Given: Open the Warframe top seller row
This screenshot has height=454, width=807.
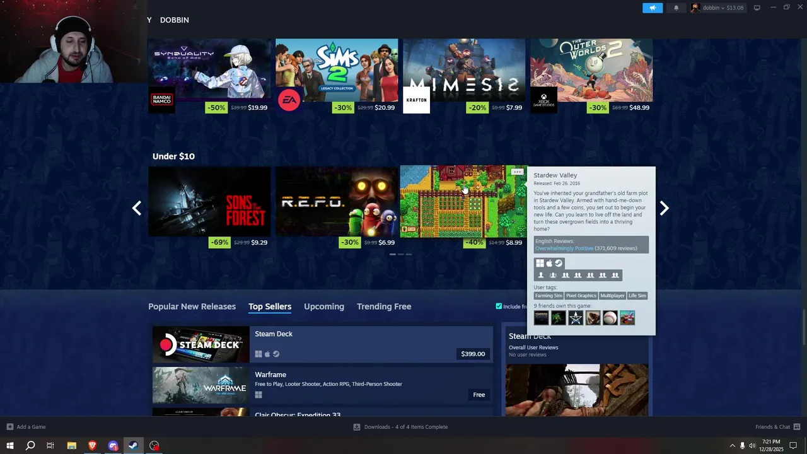Looking at the screenshot, I should tap(323, 385).
